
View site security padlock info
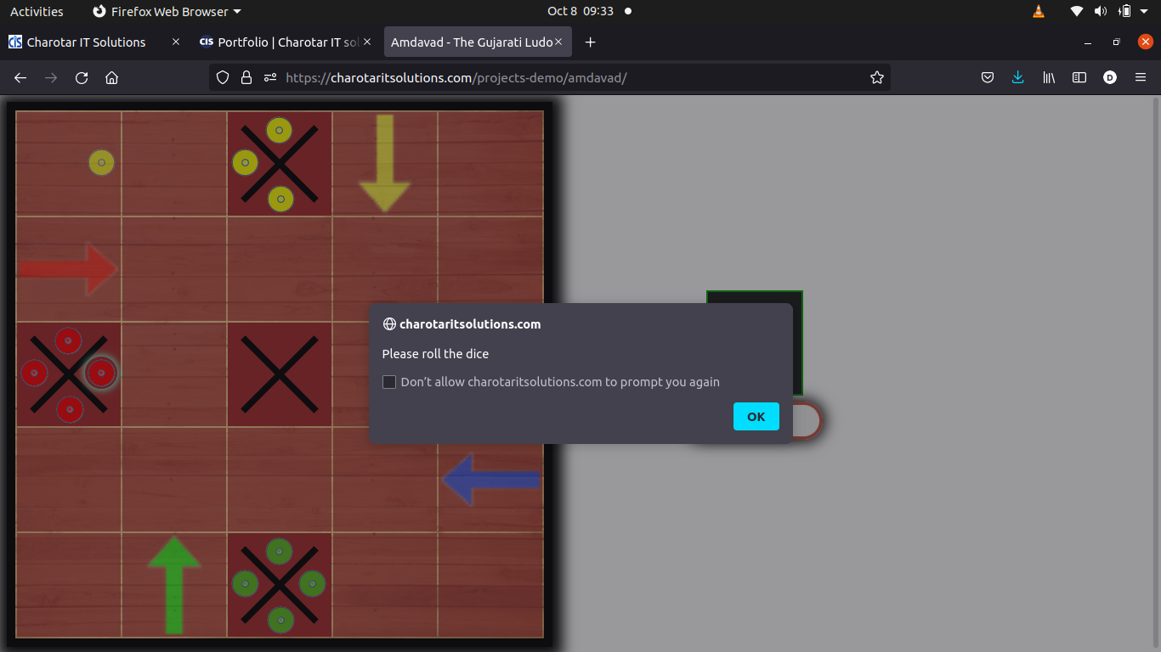pyautogui.click(x=246, y=77)
